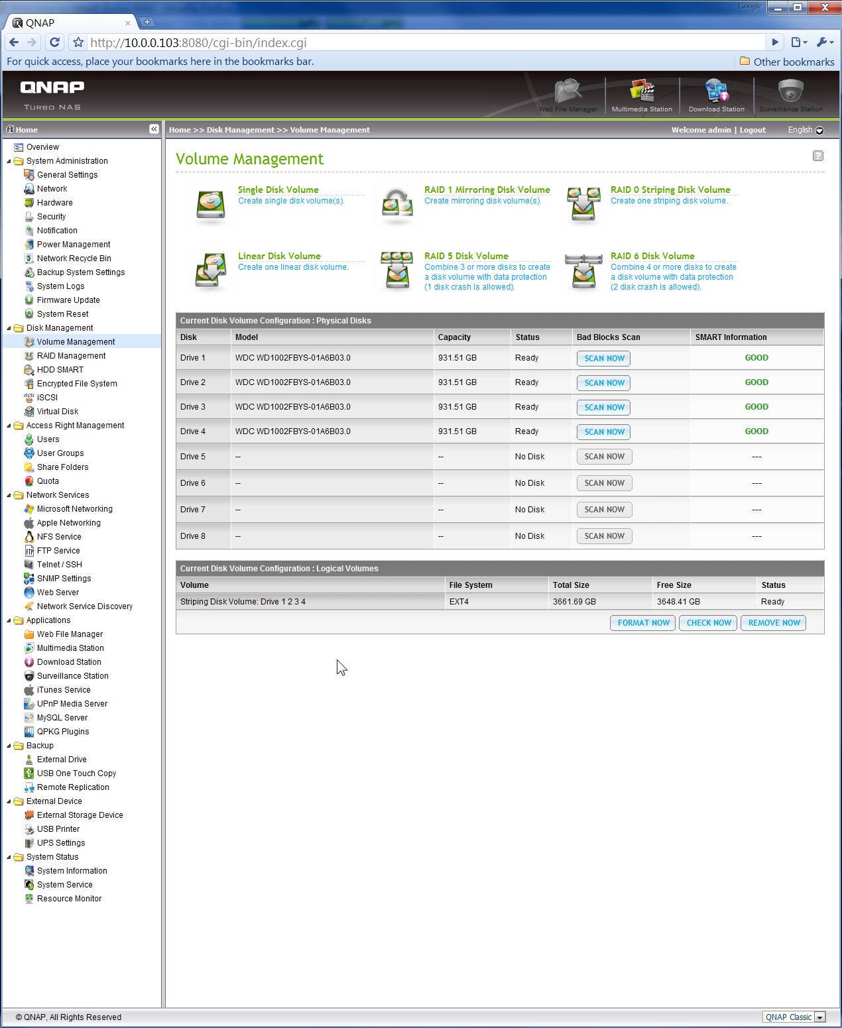Image resolution: width=842 pixels, height=1028 pixels.
Task: Select RAID Management in the sidebar
Action: [x=71, y=356]
